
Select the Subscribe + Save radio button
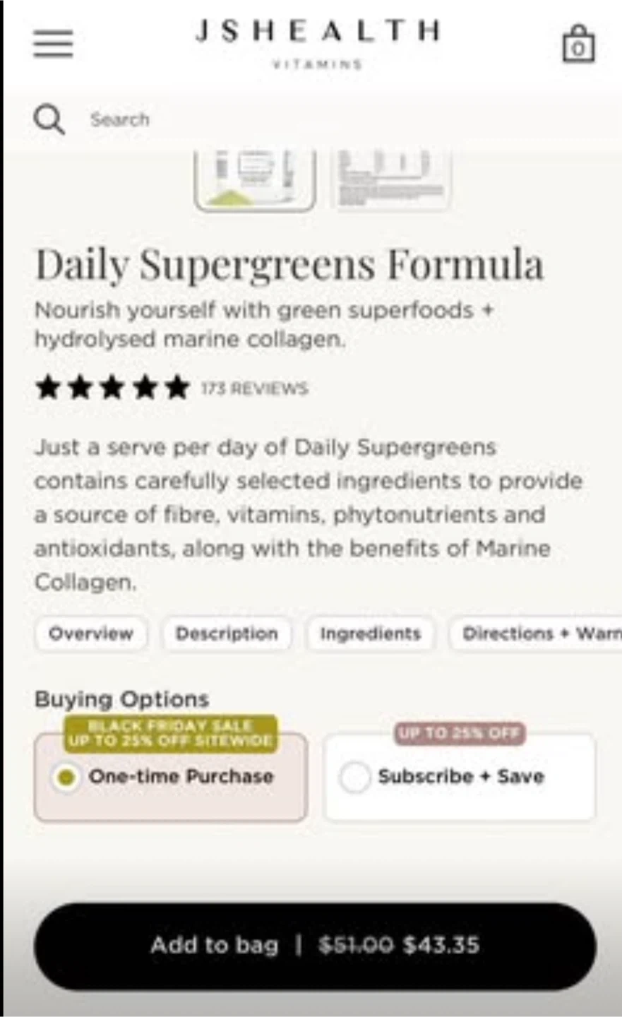coord(354,777)
